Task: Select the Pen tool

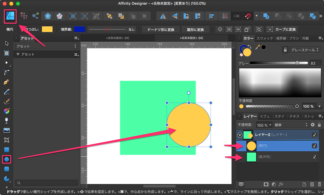Action: 7,82
